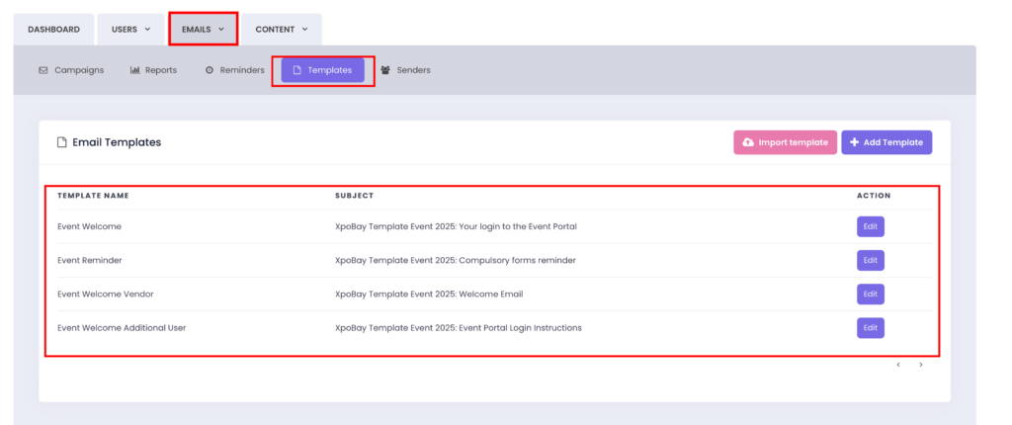Viewport: 1012px width, 425px height.
Task: Go to next page of templates
Action: tap(921, 365)
